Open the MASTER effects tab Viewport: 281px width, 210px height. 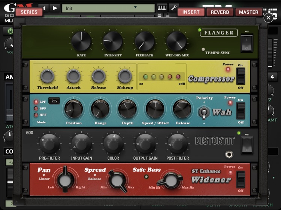pyautogui.click(x=248, y=12)
